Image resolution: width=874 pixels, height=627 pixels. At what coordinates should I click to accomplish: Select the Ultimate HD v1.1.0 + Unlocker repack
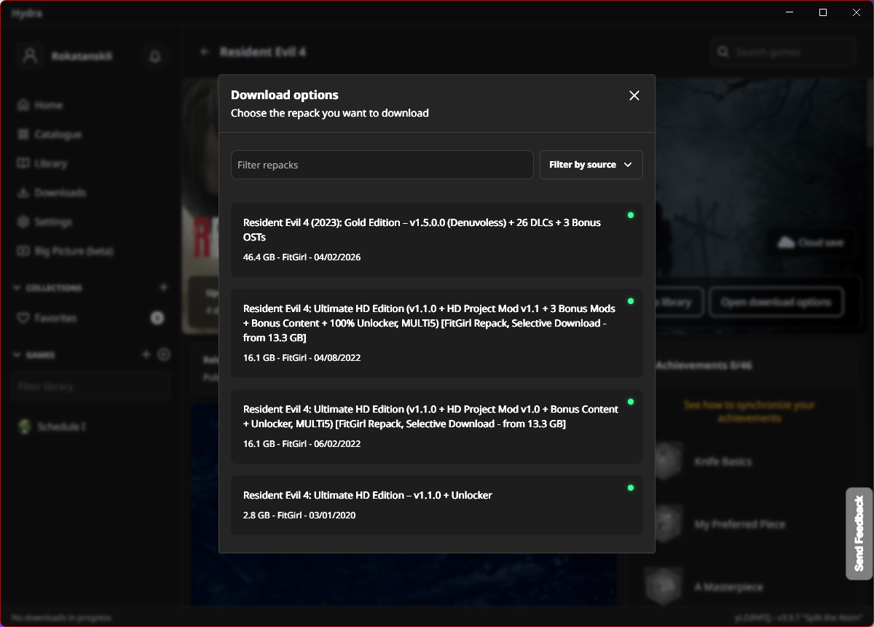pyautogui.click(x=437, y=505)
